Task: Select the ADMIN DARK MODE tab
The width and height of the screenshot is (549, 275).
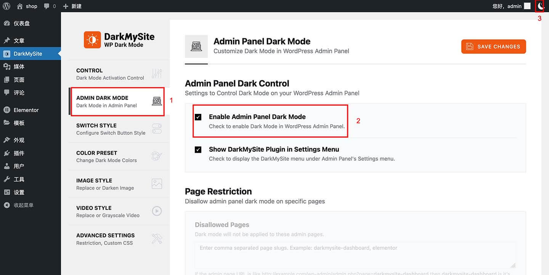Action: point(119,101)
